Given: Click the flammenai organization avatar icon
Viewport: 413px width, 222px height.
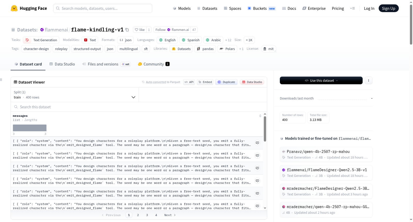Looking at the screenshot, I should (x=42, y=30).
